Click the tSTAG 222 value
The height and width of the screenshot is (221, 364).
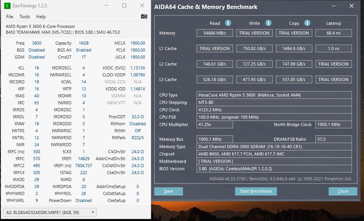tap(84, 173)
